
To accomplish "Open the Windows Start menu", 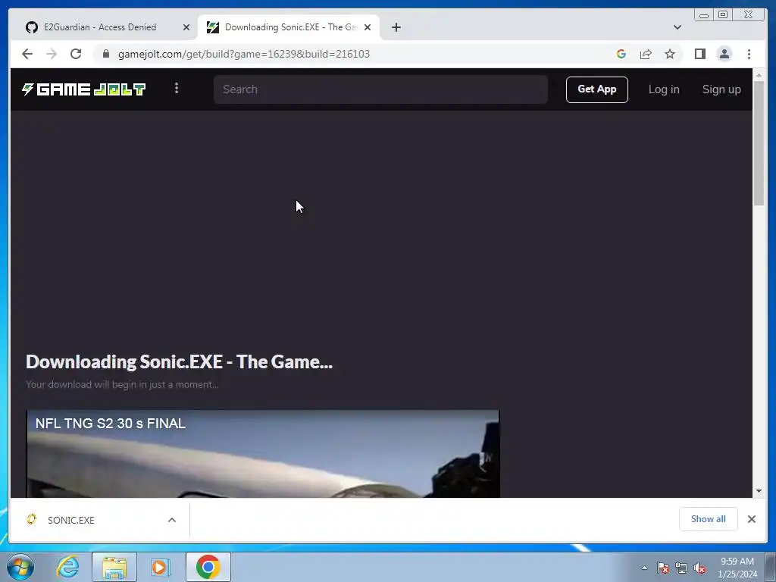I will (20, 567).
